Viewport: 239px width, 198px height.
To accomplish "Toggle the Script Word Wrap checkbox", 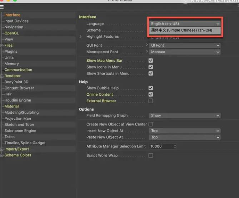I will [151, 156].
